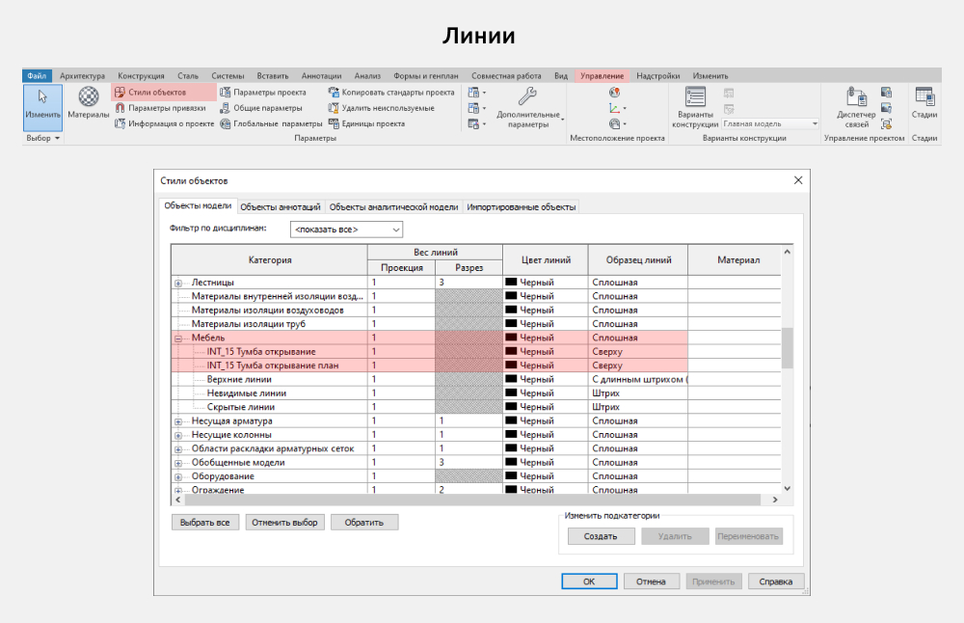This screenshot has width=964, height=623.
Task: Expand the Лестницы category
Action: (178, 283)
